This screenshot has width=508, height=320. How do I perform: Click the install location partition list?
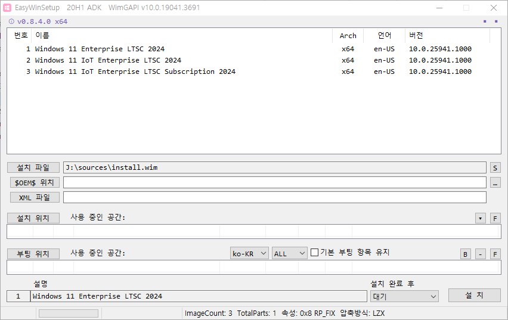pyautogui.click(x=253, y=232)
